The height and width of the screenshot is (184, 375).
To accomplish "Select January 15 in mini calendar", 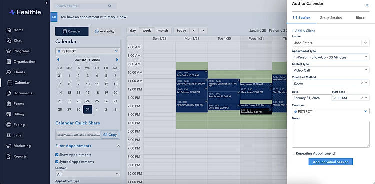I will 69,93.
